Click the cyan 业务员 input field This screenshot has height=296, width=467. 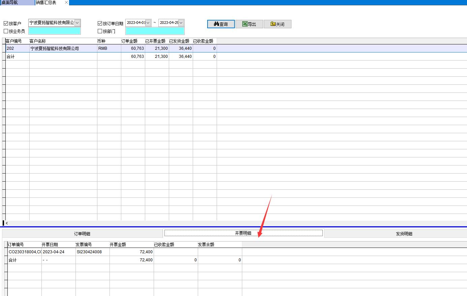click(55, 31)
